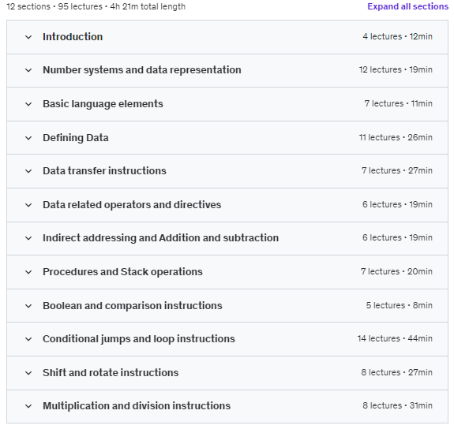Select Basic language elements title

coord(103,104)
